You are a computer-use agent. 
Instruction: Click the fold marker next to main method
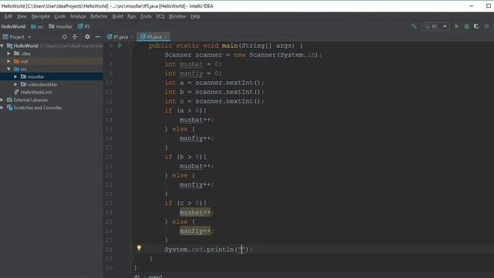(x=130, y=46)
